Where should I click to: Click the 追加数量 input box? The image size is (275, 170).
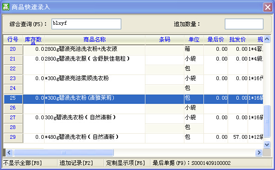pos(244,24)
